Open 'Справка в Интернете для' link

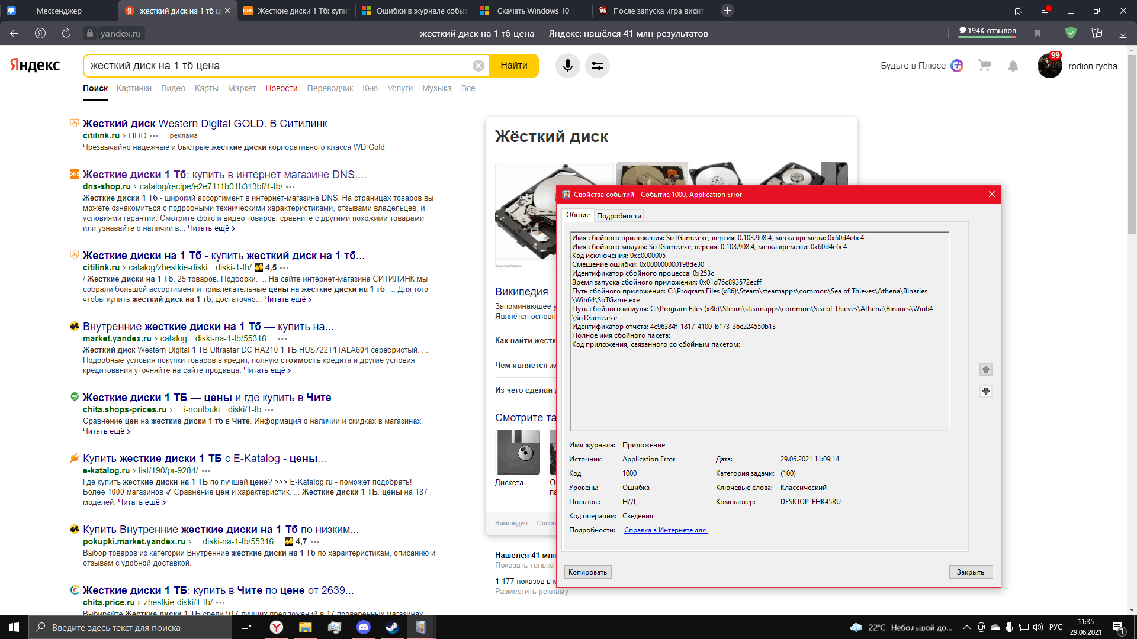tap(665, 530)
